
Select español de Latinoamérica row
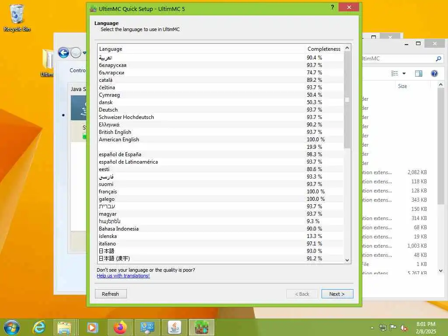click(220, 162)
